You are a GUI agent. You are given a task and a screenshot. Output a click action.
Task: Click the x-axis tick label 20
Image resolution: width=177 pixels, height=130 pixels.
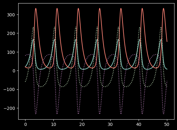(82, 124)
